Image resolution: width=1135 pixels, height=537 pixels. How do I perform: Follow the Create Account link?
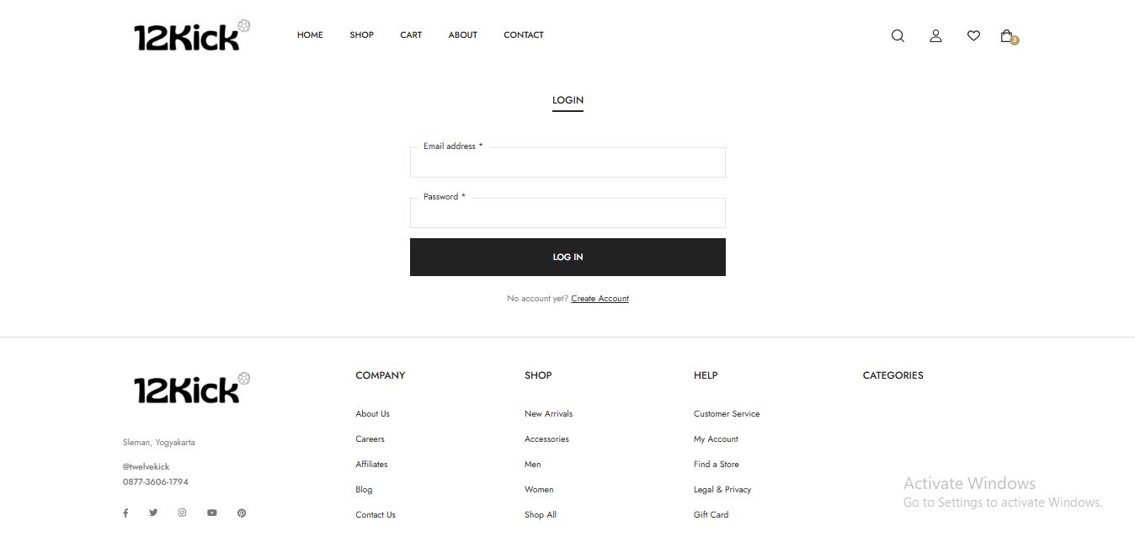tap(599, 299)
